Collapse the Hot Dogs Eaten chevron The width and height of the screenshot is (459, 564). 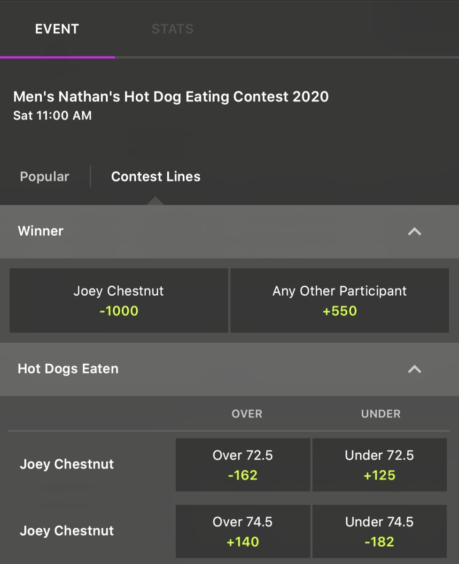(414, 369)
